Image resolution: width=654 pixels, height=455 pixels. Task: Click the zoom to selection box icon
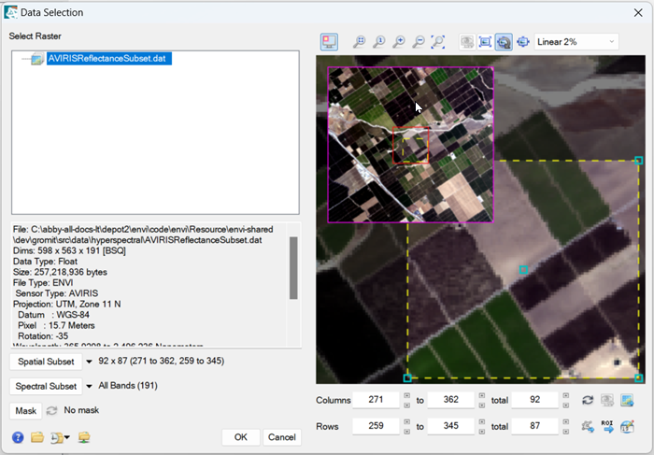point(439,42)
